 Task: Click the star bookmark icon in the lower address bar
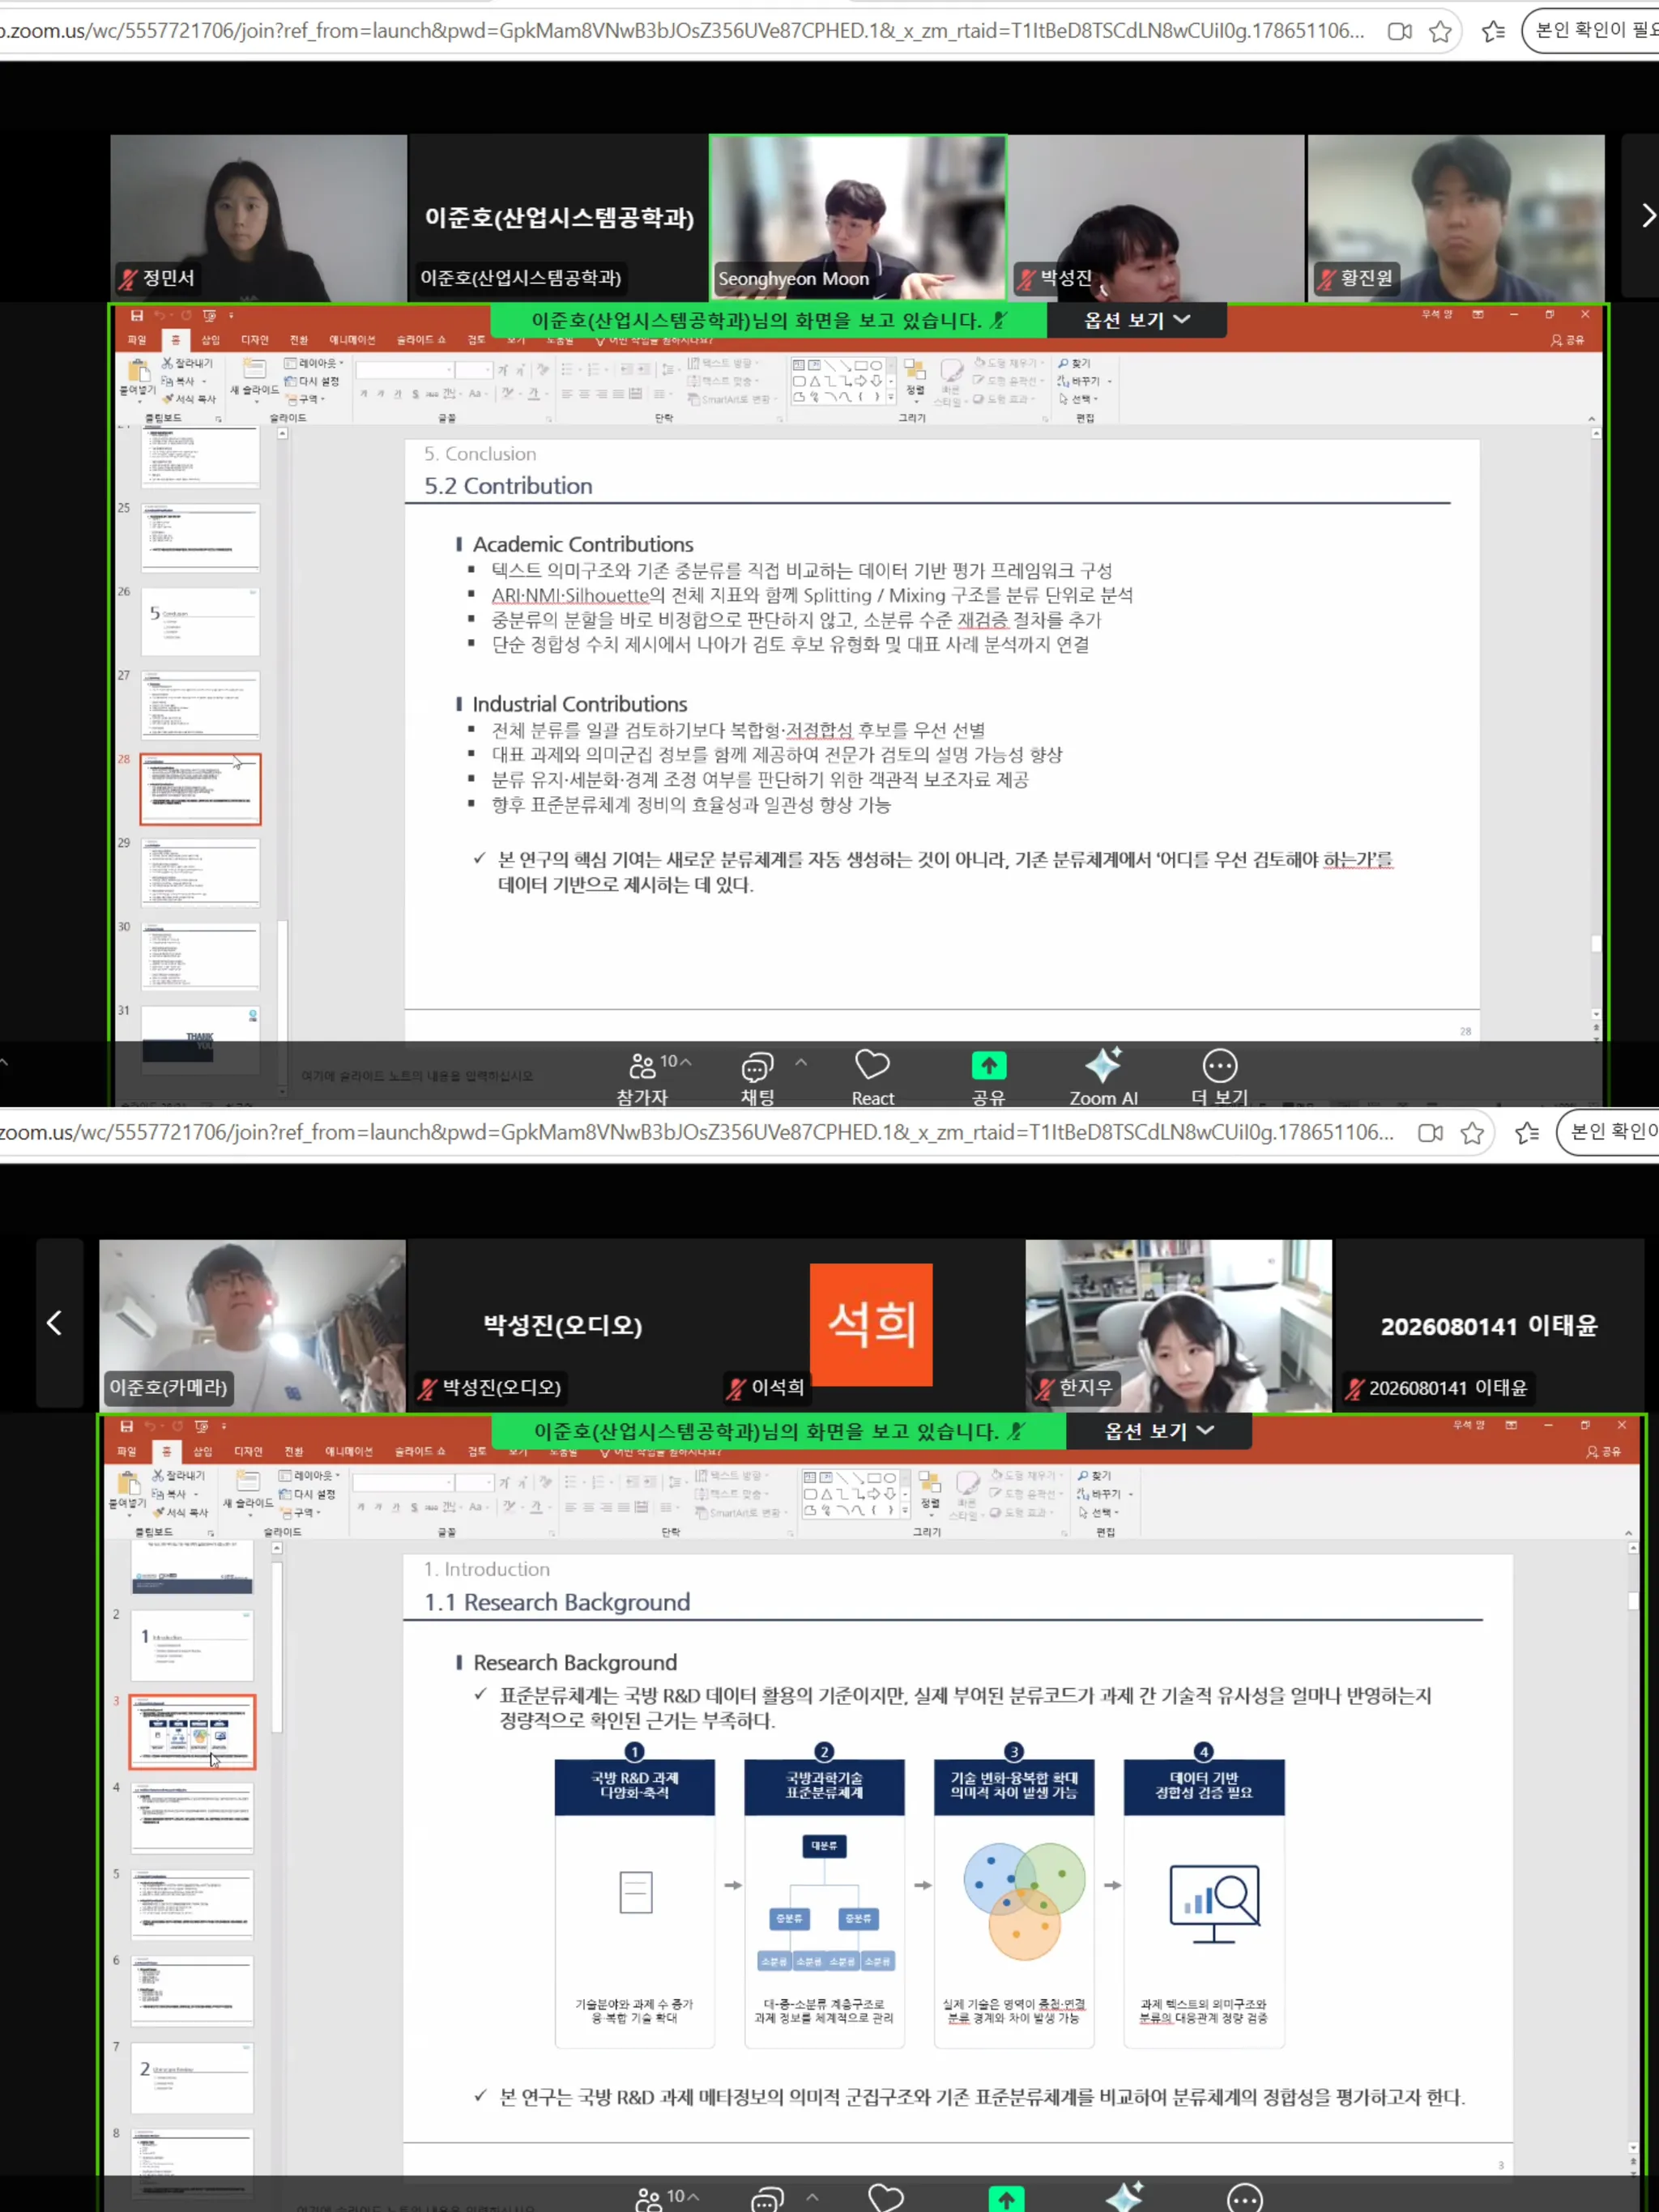point(1471,1133)
